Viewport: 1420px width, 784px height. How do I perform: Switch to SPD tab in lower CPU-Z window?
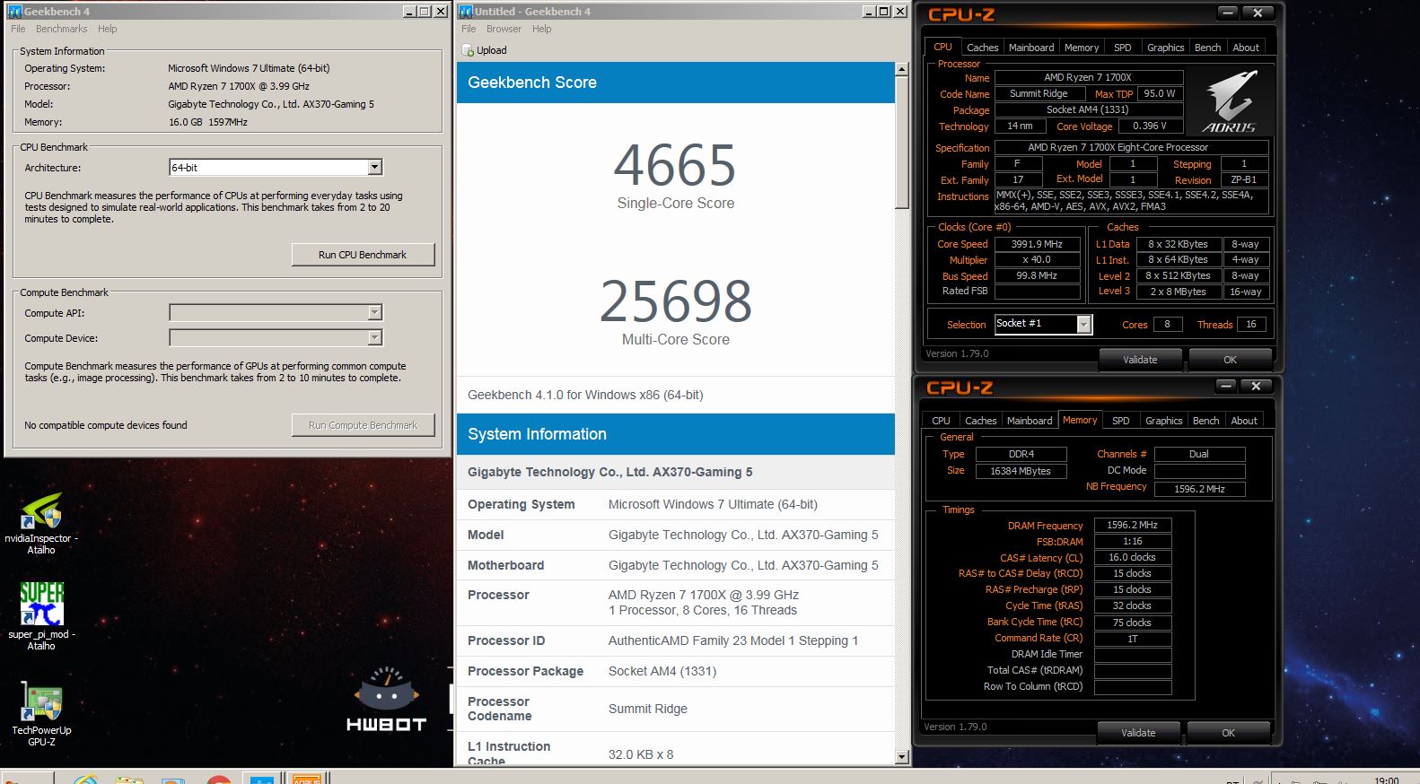point(1120,421)
